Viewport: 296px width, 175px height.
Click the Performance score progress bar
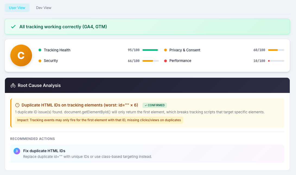tap(276, 61)
